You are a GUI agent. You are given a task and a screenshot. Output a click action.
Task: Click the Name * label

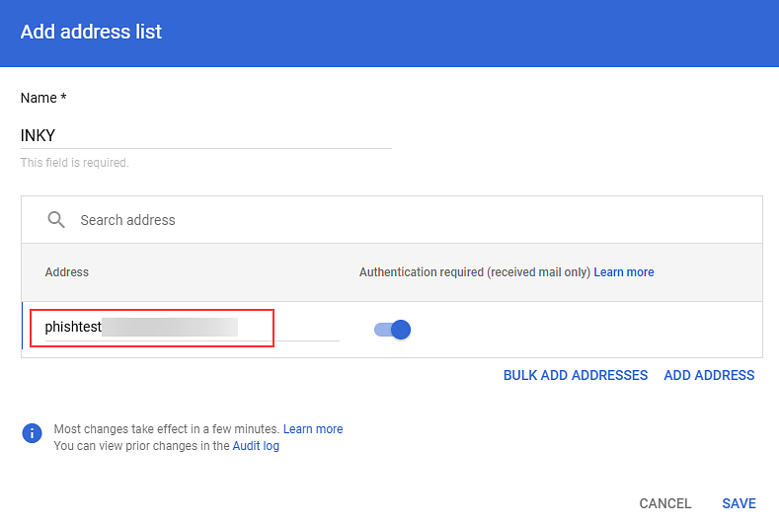[43, 98]
